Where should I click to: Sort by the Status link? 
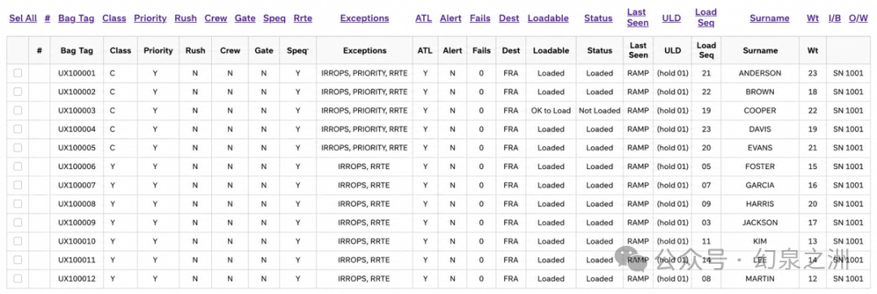click(598, 18)
